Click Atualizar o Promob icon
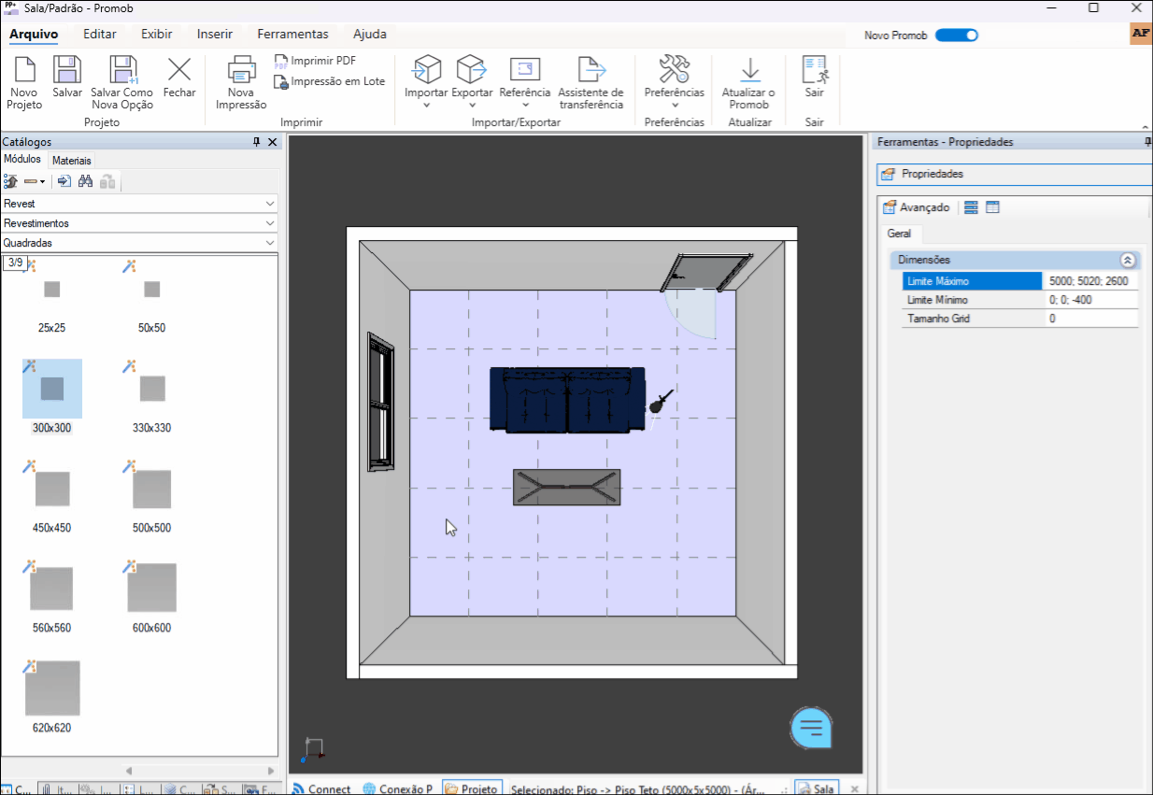 pos(749,70)
